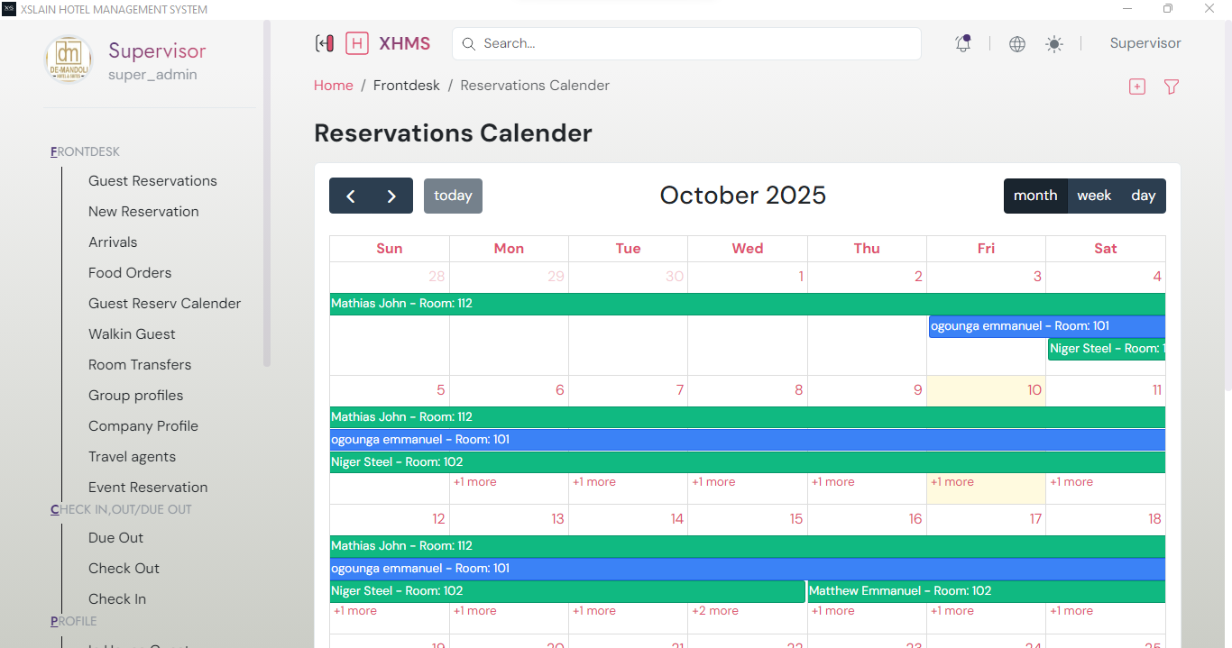Collapse the FRONTDESK sidebar section
This screenshot has height=648, width=1232.
(86, 151)
